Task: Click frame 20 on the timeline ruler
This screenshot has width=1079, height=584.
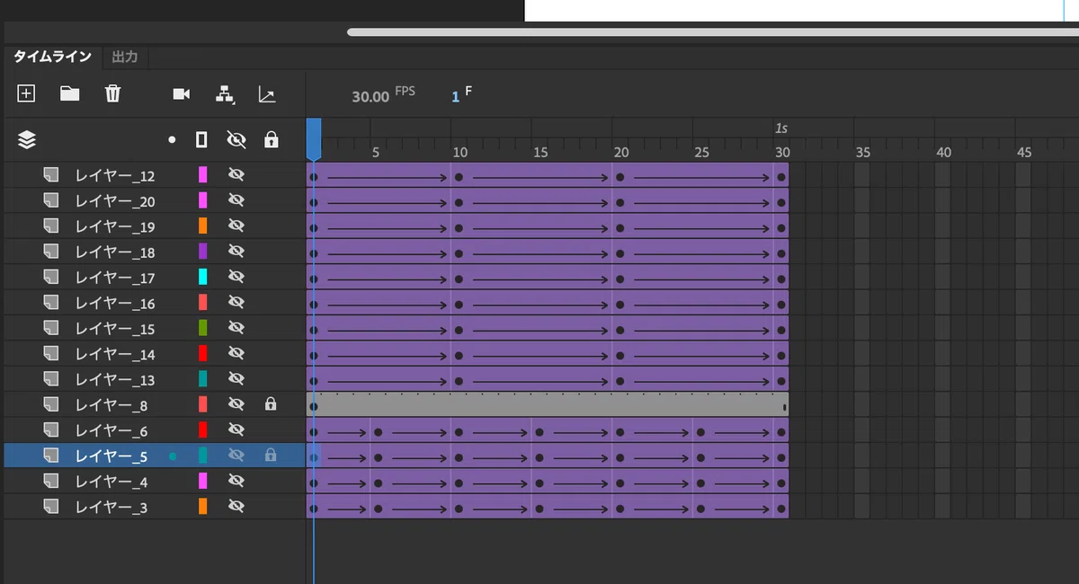Action: pyautogui.click(x=620, y=151)
